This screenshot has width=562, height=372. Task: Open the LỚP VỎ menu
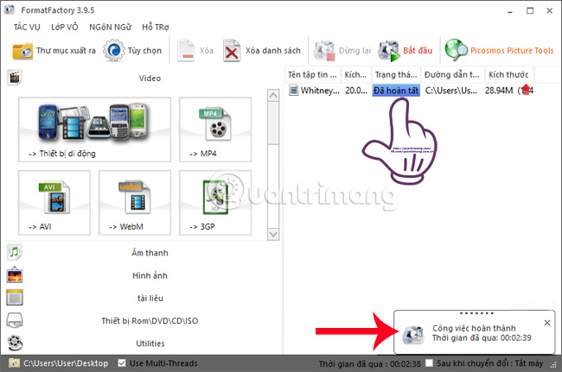point(65,27)
